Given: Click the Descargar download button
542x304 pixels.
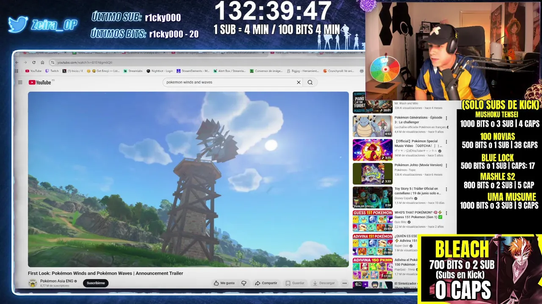Looking at the screenshot, I should (x=324, y=283).
